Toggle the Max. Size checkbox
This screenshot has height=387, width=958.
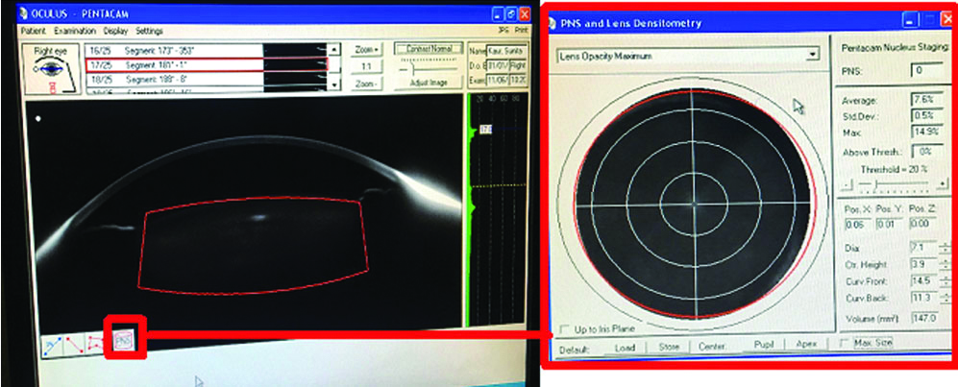(x=845, y=343)
